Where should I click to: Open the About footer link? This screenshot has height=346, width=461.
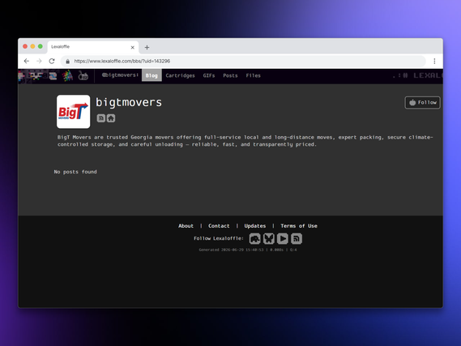186,226
